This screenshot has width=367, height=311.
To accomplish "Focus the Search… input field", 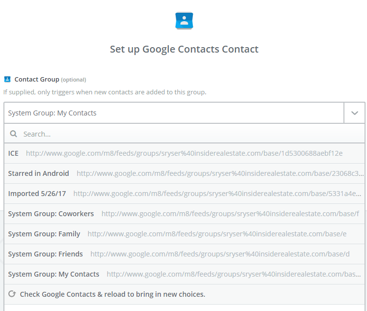I will click(x=184, y=134).
